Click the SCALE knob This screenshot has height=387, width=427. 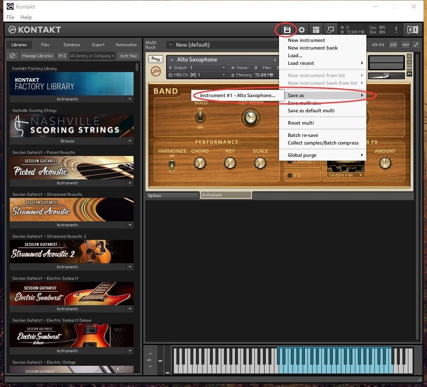tap(260, 163)
